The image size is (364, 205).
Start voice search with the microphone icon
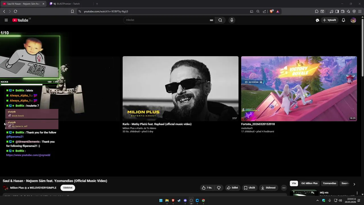[232, 20]
